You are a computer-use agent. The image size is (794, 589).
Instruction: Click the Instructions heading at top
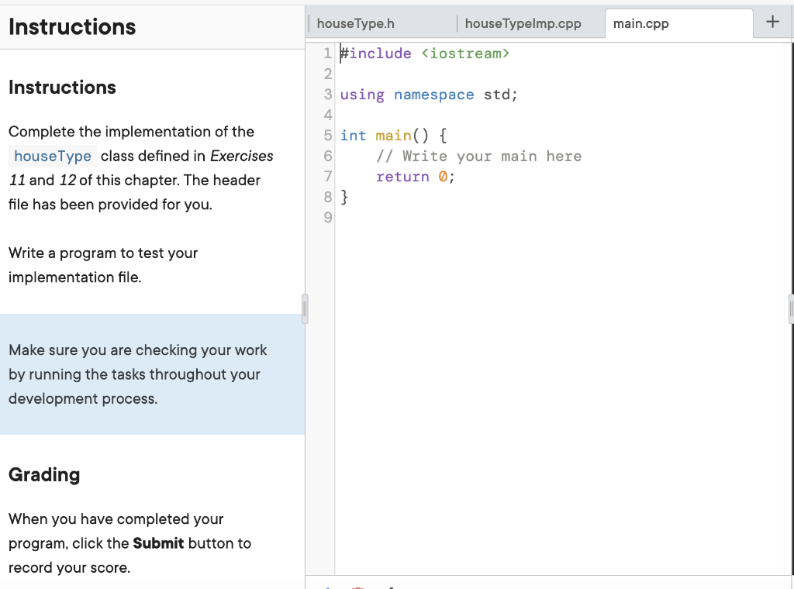pyautogui.click(x=71, y=26)
